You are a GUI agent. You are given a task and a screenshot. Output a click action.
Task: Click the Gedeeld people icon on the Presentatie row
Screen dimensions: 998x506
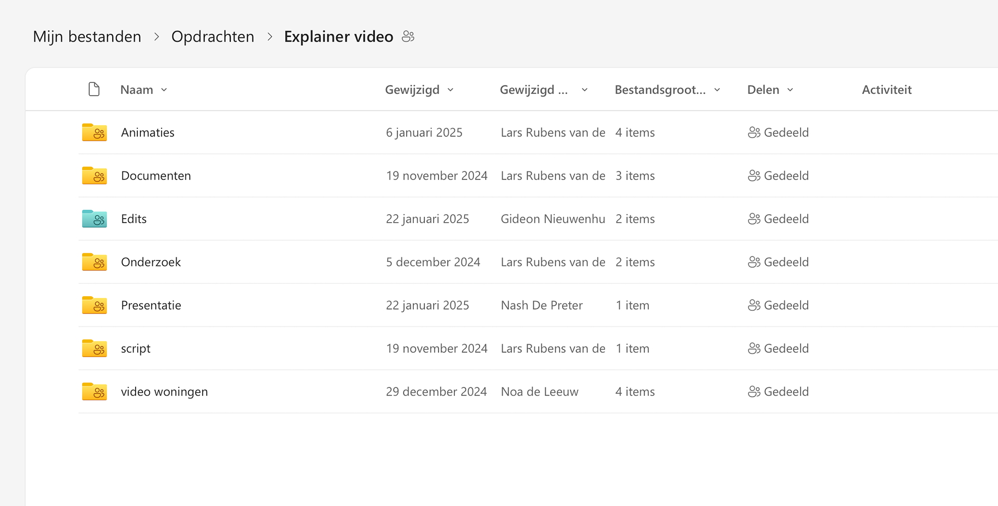pyautogui.click(x=753, y=305)
